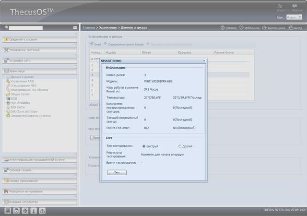307x216 pixels.
Task: Expand the Управление системой section
Action: coord(39,50)
